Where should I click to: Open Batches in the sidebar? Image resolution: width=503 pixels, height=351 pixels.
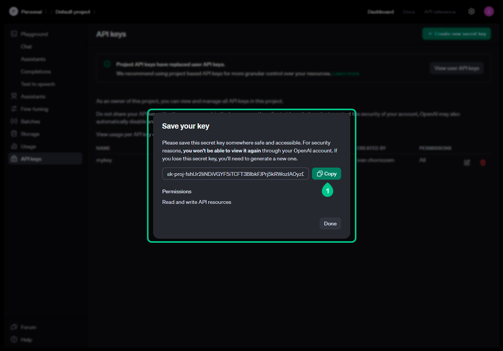pyautogui.click(x=30, y=122)
